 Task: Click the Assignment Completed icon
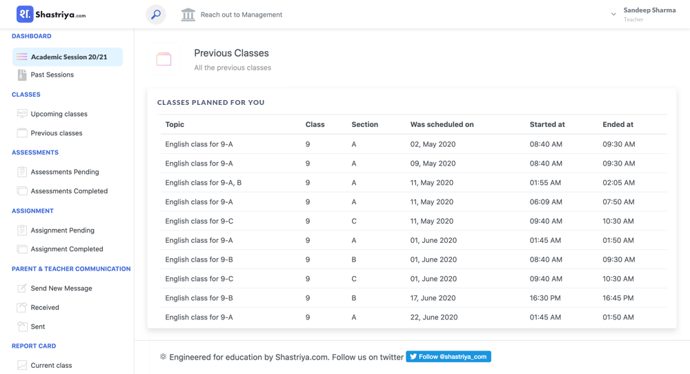22,249
